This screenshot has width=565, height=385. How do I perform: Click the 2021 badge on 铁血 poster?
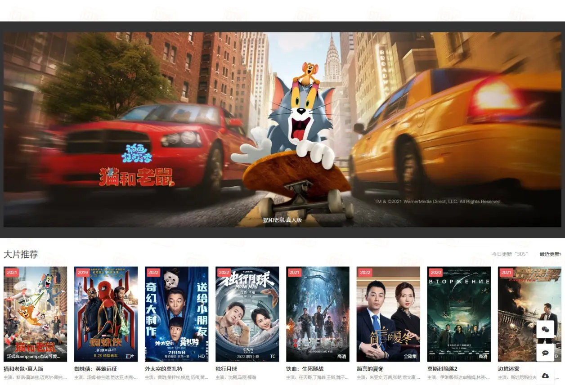pos(295,273)
